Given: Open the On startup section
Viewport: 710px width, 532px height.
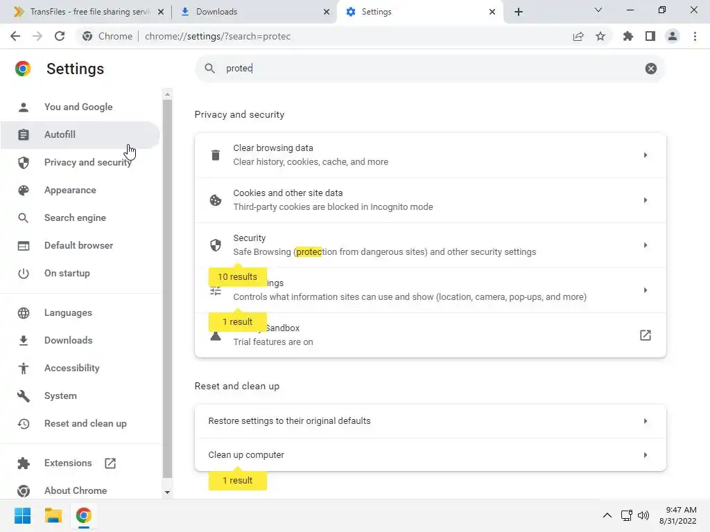Looking at the screenshot, I should [80, 273].
